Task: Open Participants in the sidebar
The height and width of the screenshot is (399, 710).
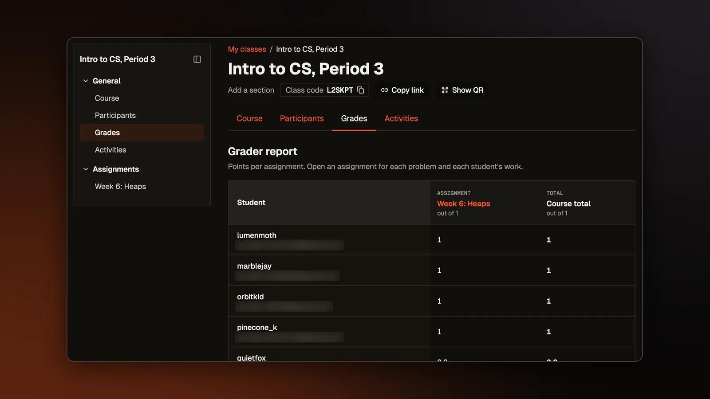Action: click(115, 115)
